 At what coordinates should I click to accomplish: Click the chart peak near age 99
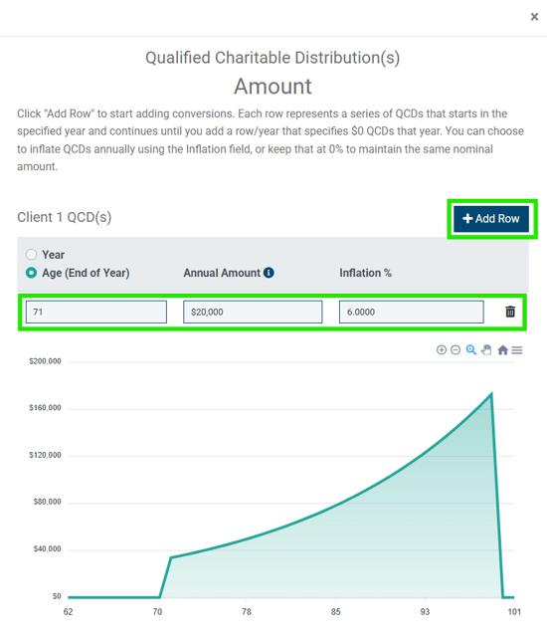[491, 393]
